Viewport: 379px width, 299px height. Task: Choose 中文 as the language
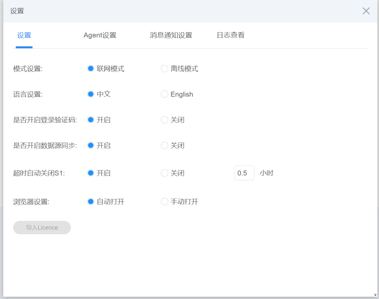coord(91,94)
